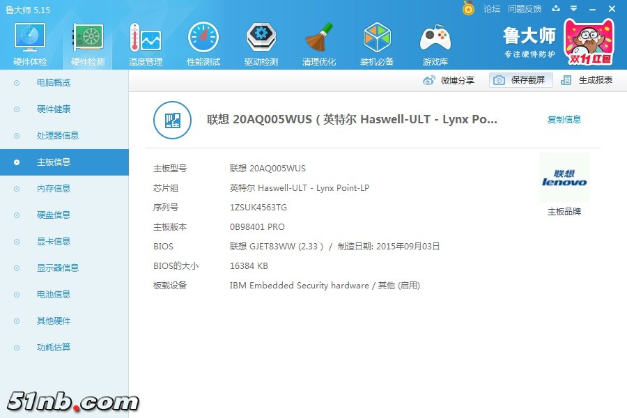Click the gold medal icon in title bar
The width and height of the screenshot is (627, 418).
[468, 8]
